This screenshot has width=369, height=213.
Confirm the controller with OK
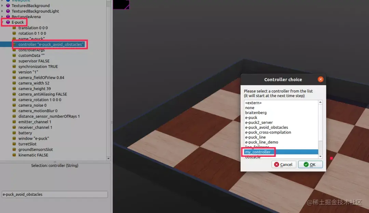310,165
